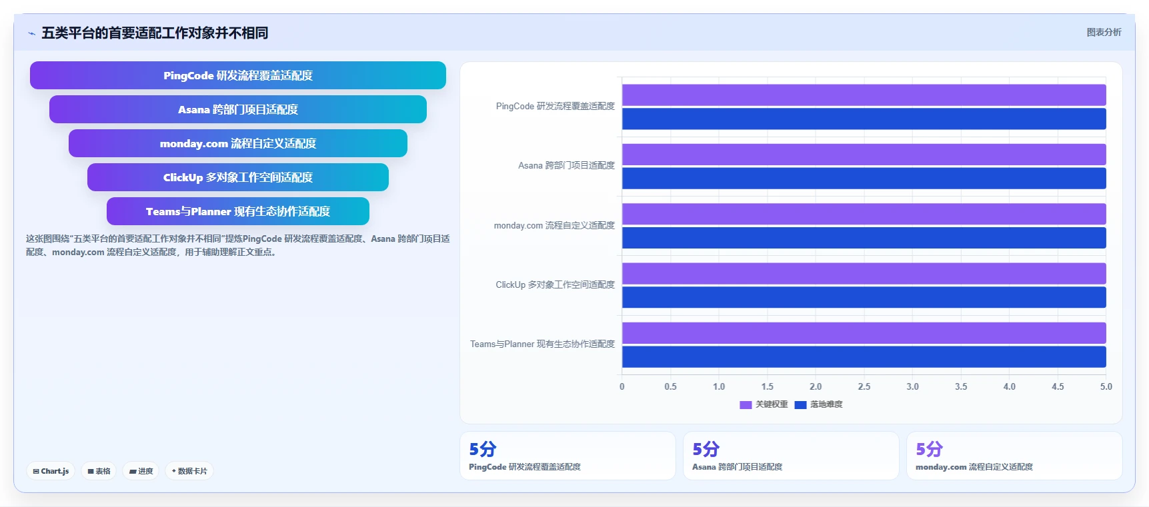The width and height of the screenshot is (1149, 507).
Task: Click the 5.0 tick on the x-axis
Action: [x=1106, y=386]
